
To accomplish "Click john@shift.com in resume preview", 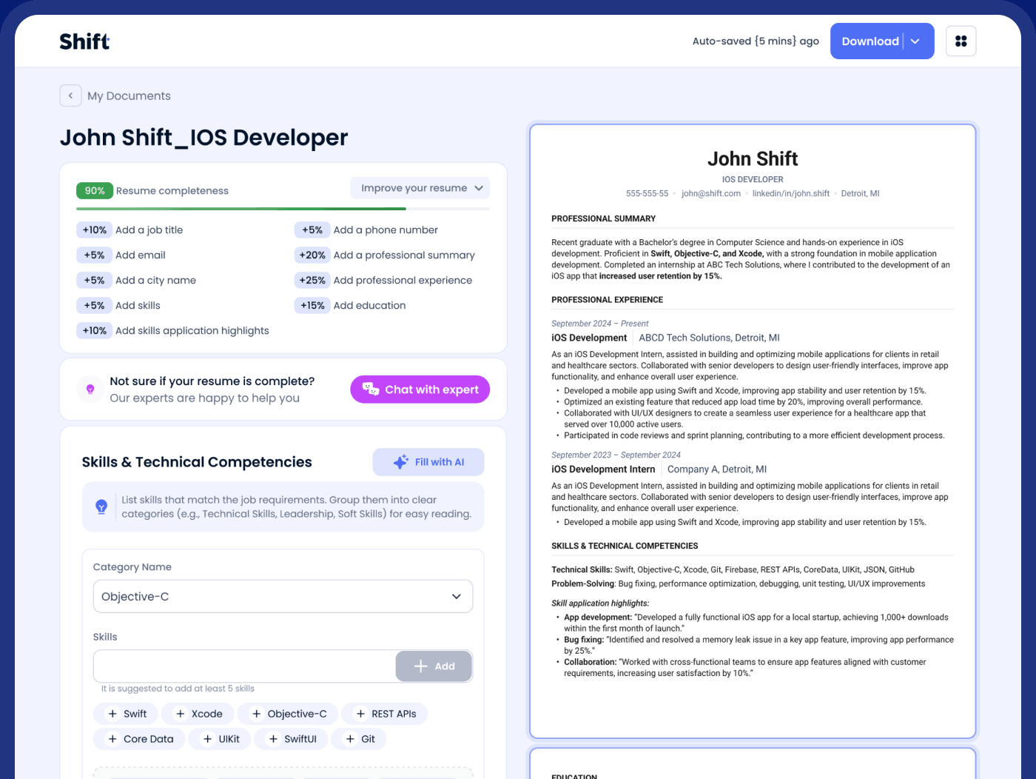I will pos(711,193).
